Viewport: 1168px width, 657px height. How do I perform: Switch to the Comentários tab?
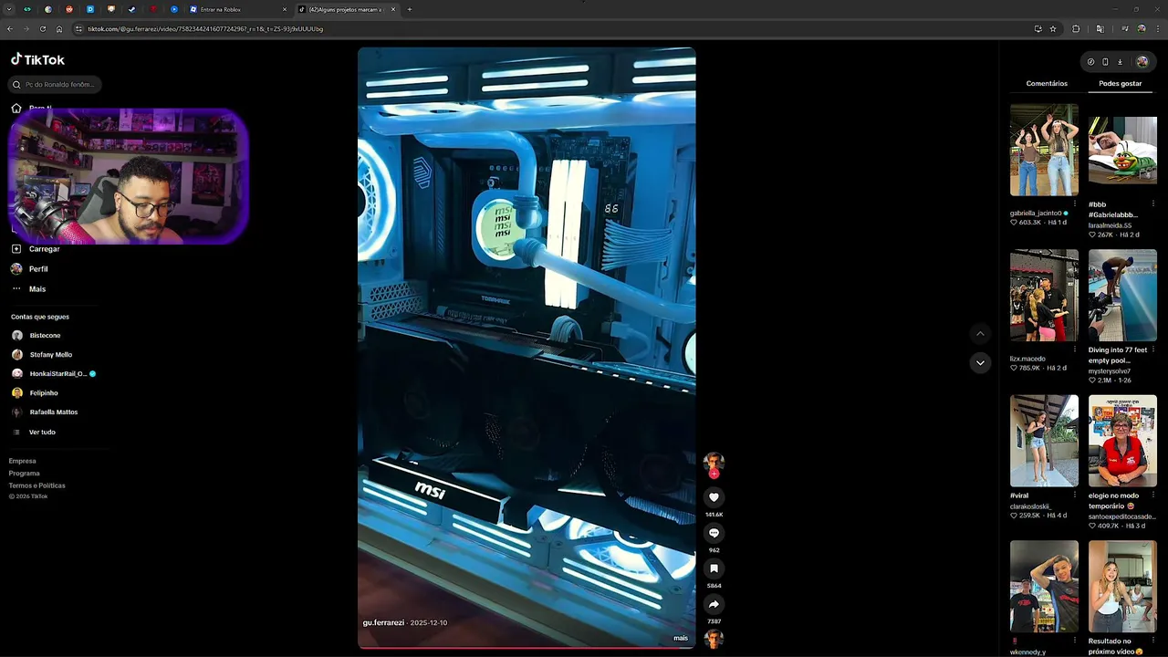coord(1047,83)
